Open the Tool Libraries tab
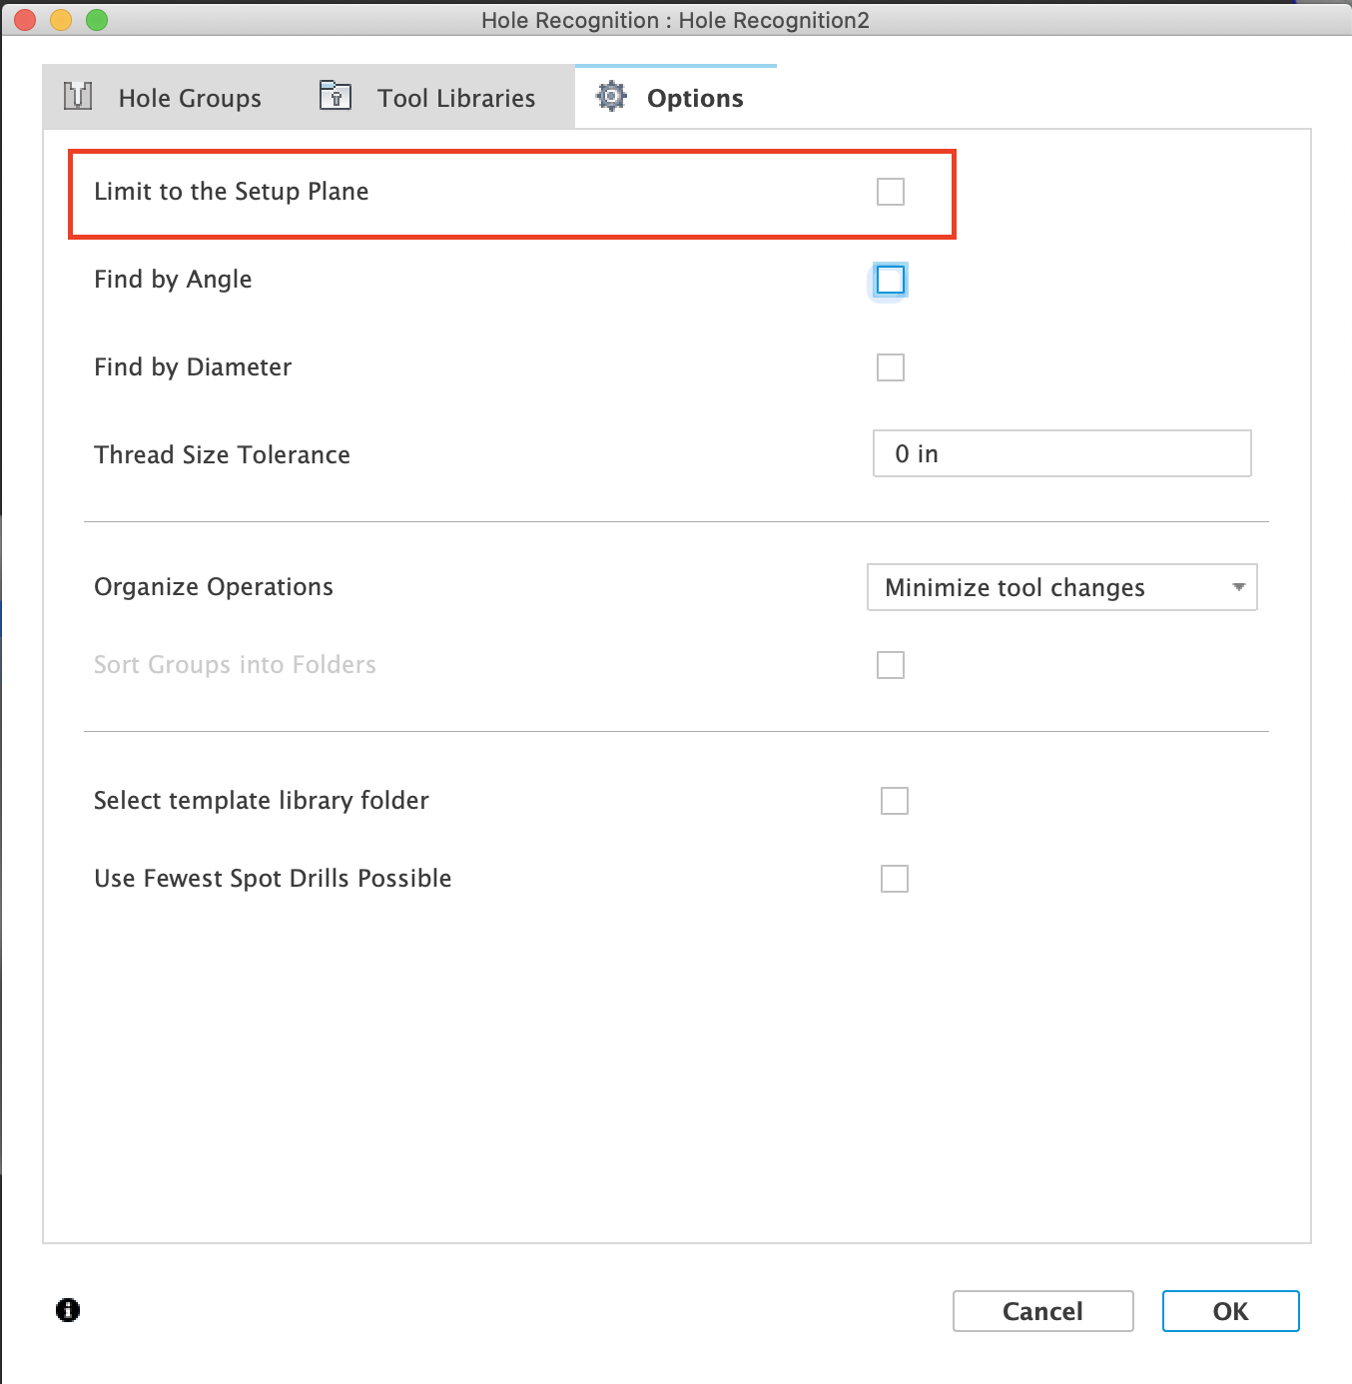Image resolution: width=1352 pixels, height=1384 pixels. 455,98
